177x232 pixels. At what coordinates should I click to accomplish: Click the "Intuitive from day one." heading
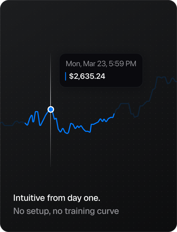[x=57, y=198]
